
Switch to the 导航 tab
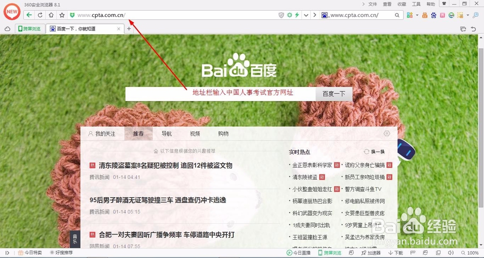coord(166,134)
